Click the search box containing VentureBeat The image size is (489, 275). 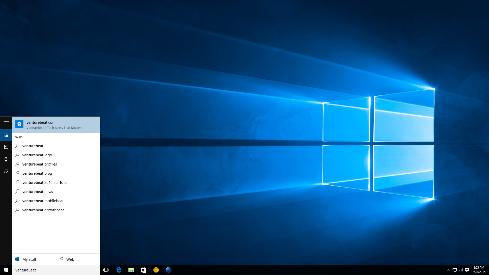pos(56,270)
